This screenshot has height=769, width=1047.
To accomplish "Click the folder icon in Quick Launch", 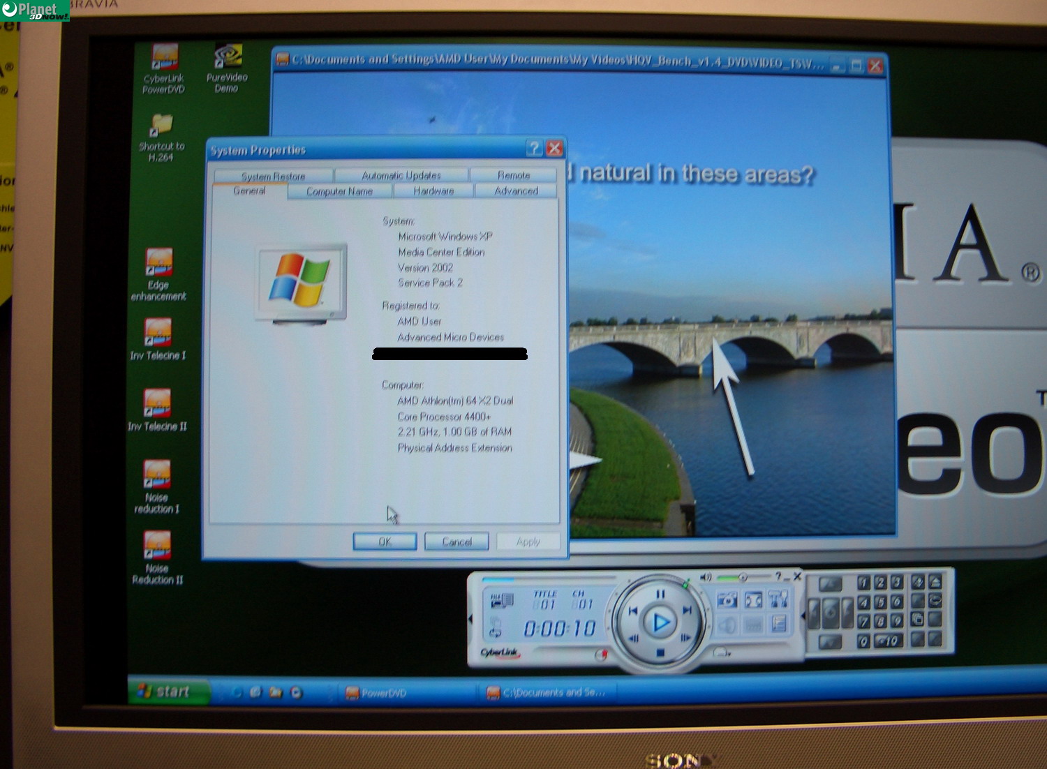I will [276, 692].
